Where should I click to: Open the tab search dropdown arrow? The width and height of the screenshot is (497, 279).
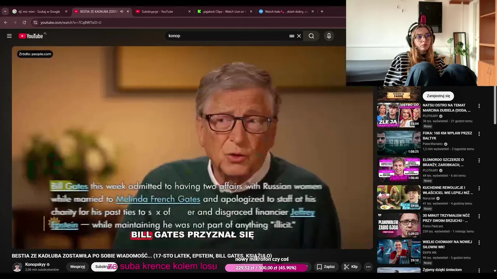click(x=5, y=12)
